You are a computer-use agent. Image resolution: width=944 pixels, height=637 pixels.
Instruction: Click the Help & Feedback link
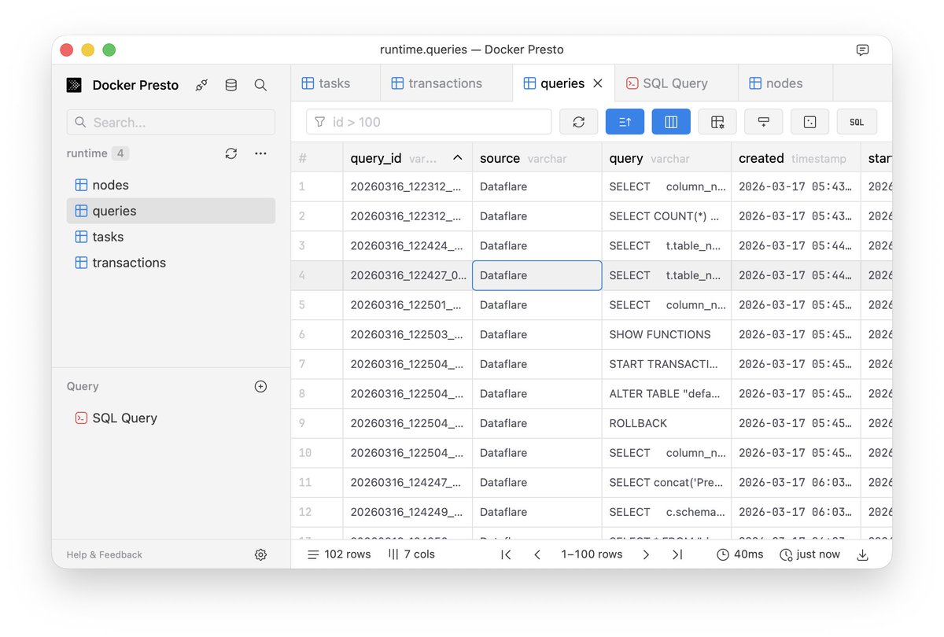click(x=105, y=554)
